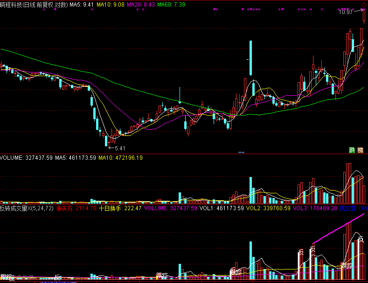Viewport: 368px width, 283px height.
Task: Select the MA5 indicator label in price header
Action: pos(82,4)
